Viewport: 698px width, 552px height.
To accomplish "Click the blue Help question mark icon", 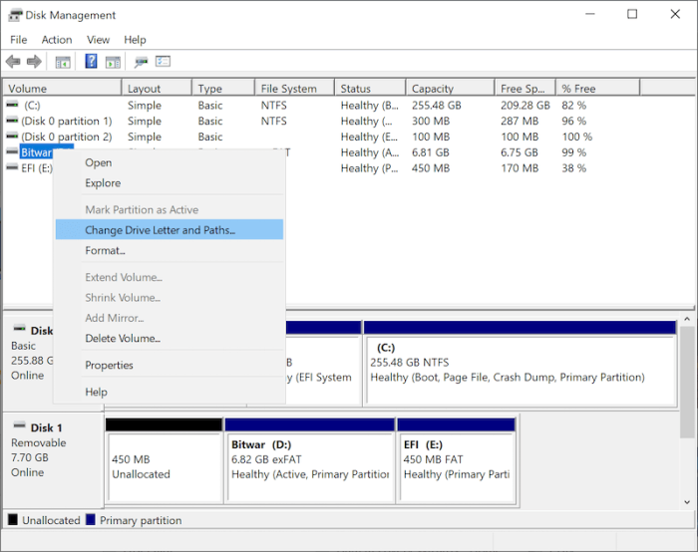I will [x=91, y=61].
